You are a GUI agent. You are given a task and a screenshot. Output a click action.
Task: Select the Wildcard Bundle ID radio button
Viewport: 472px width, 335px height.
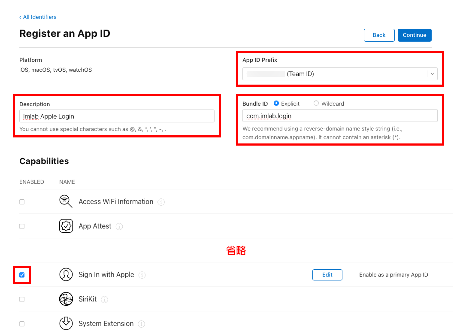(316, 104)
